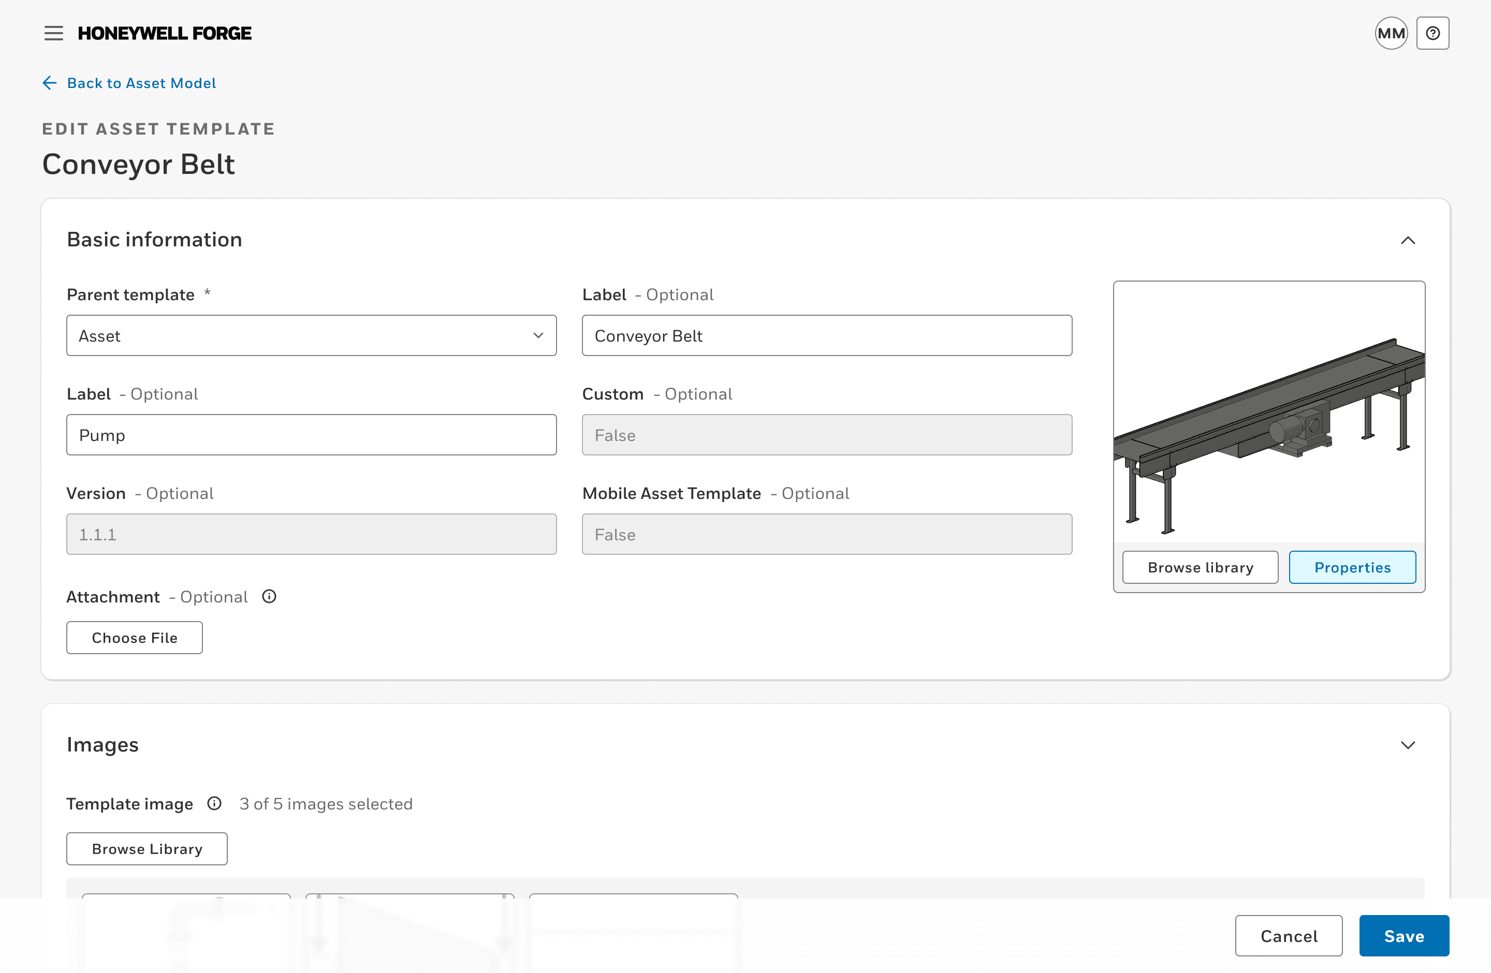
Task: Choose File for attachment upload
Action: (134, 638)
